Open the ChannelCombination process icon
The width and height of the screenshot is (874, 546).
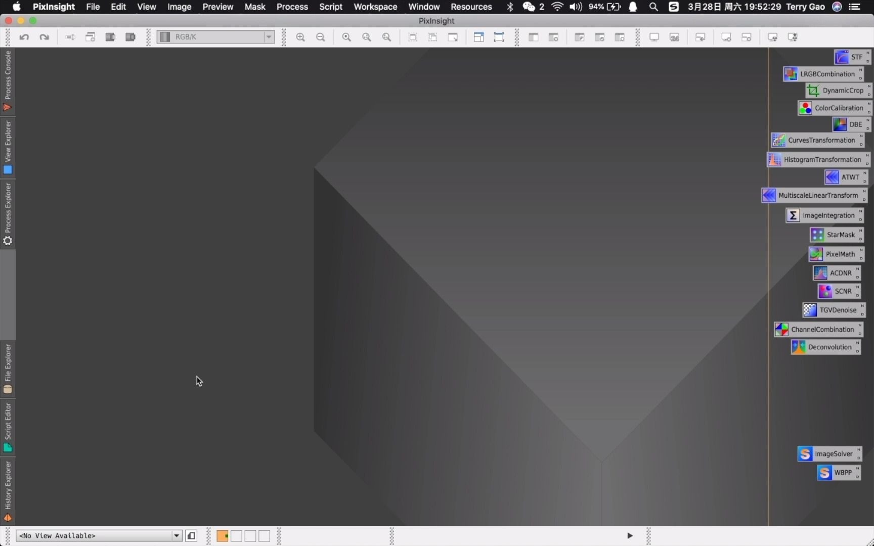tap(818, 329)
